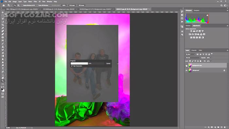Choose the Zoom In magnifier option
This screenshot has width=229, height=129.
(15, 6)
